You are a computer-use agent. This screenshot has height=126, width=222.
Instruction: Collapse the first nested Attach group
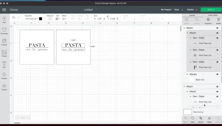click(187, 33)
